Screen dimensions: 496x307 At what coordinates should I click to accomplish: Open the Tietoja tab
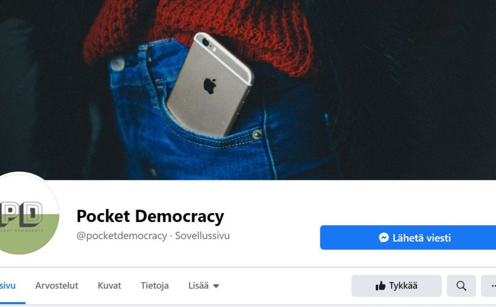click(x=155, y=286)
